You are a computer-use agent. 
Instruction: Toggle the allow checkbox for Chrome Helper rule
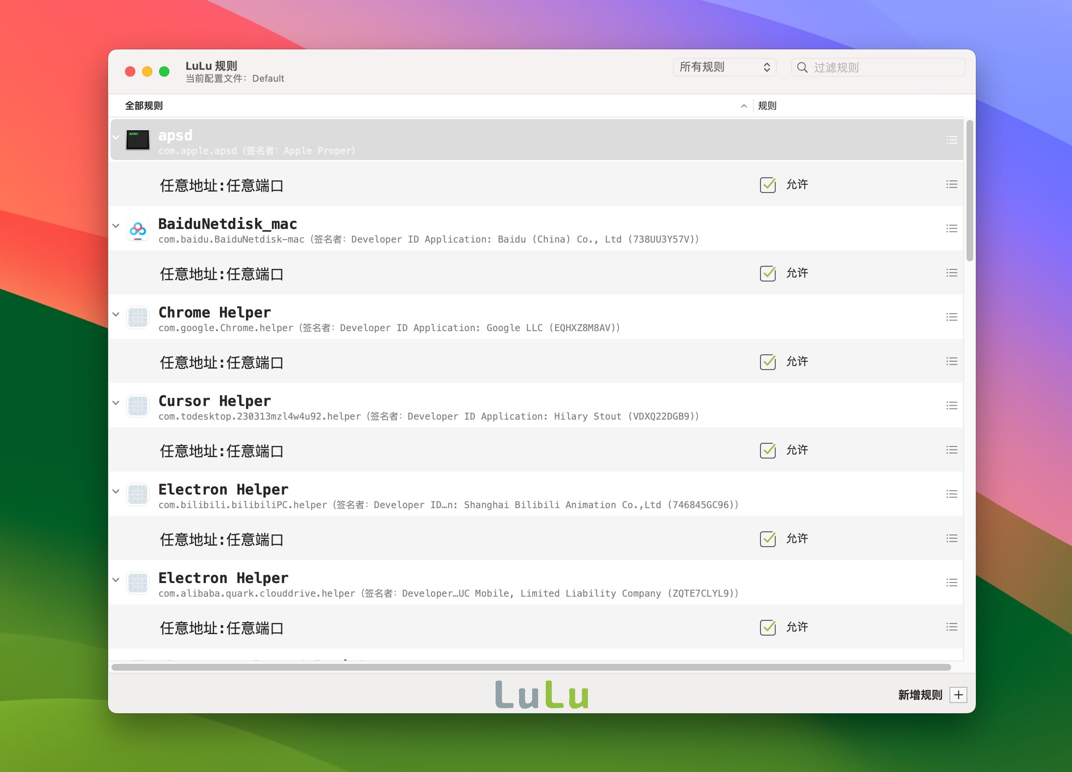[x=767, y=362]
